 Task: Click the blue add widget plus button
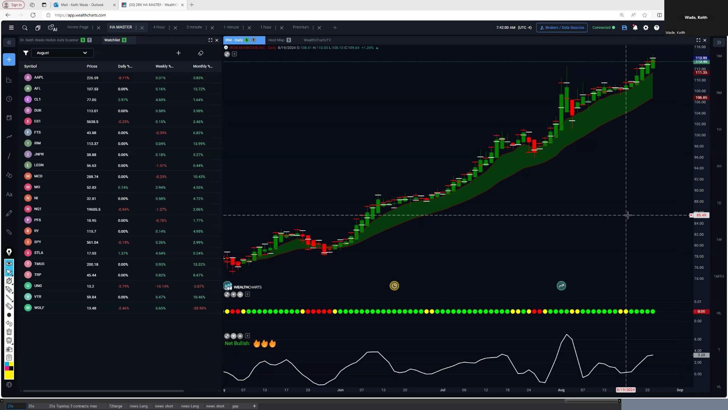[x=9, y=60]
